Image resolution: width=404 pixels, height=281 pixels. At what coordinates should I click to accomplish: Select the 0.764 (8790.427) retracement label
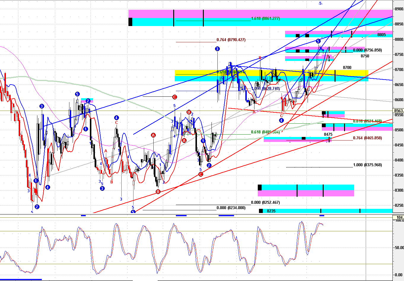pyautogui.click(x=231, y=40)
